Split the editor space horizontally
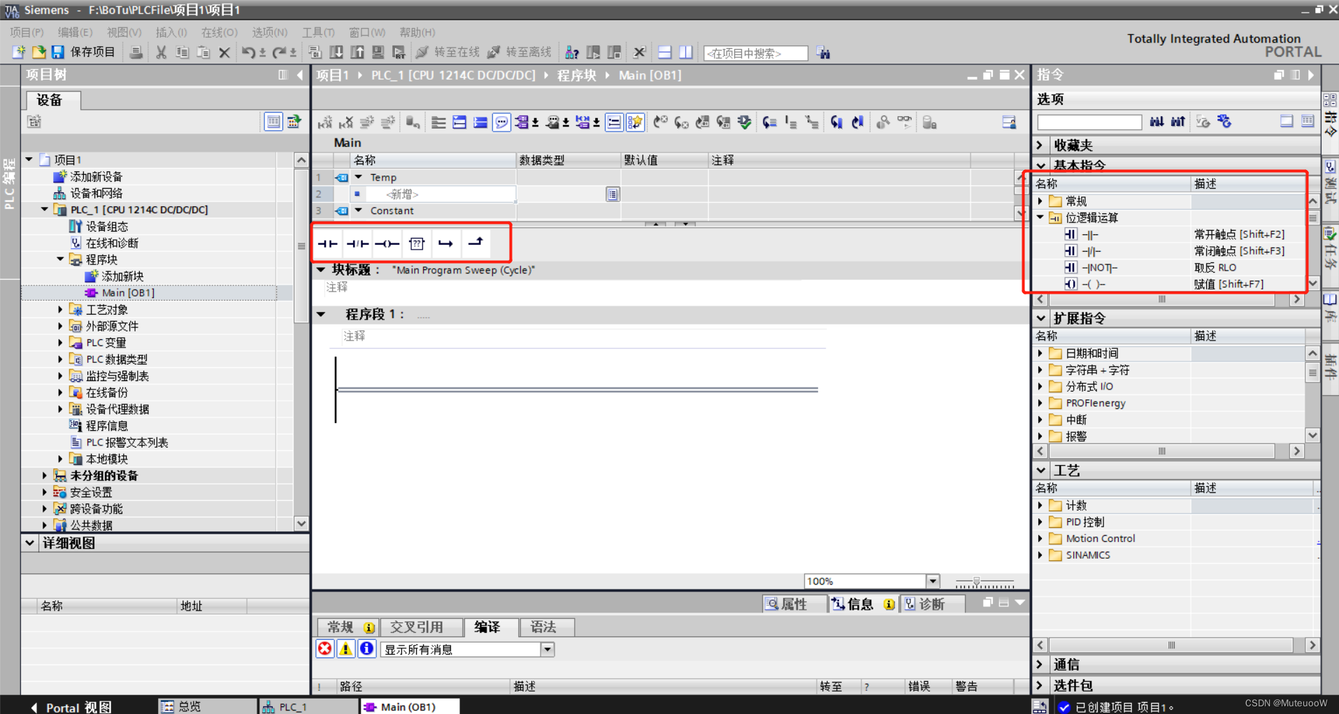 coord(665,52)
